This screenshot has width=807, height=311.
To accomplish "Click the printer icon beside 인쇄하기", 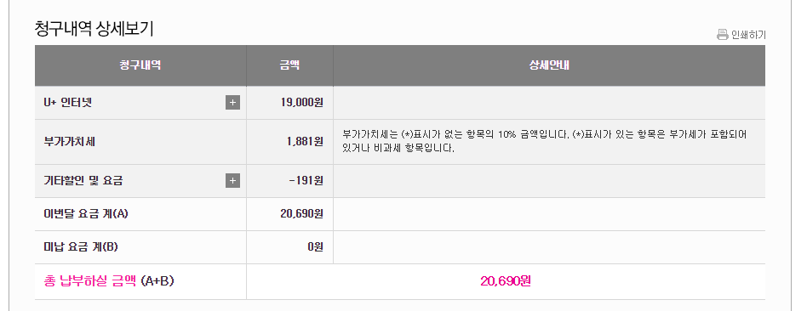I will point(723,35).
